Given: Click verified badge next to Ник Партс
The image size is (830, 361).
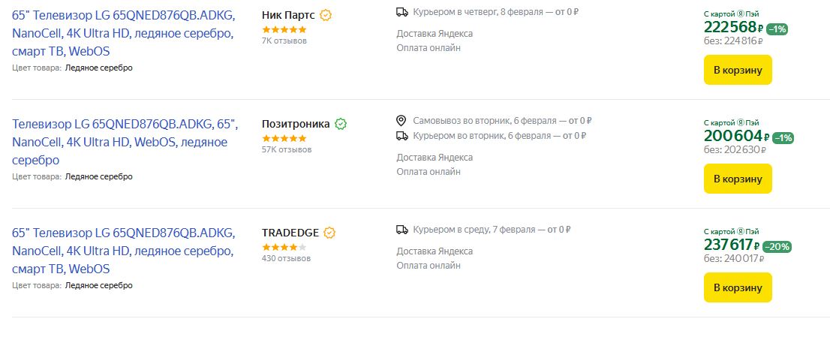Looking at the screenshot, I should (x=326, y=15).
